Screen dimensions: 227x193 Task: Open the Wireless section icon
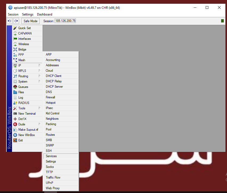[x=15, y=44]
